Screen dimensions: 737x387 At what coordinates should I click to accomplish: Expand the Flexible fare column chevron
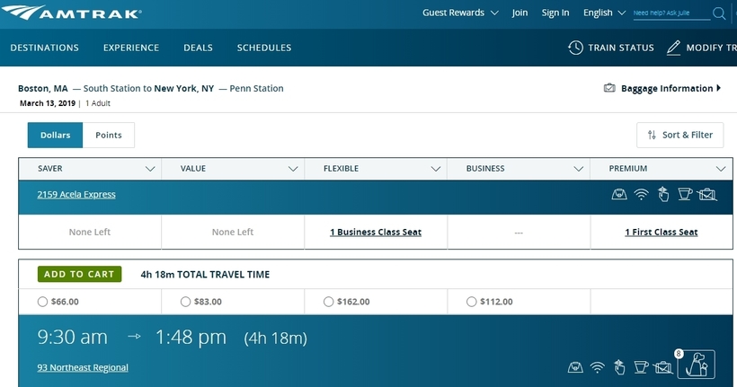(x=436, y=169)
